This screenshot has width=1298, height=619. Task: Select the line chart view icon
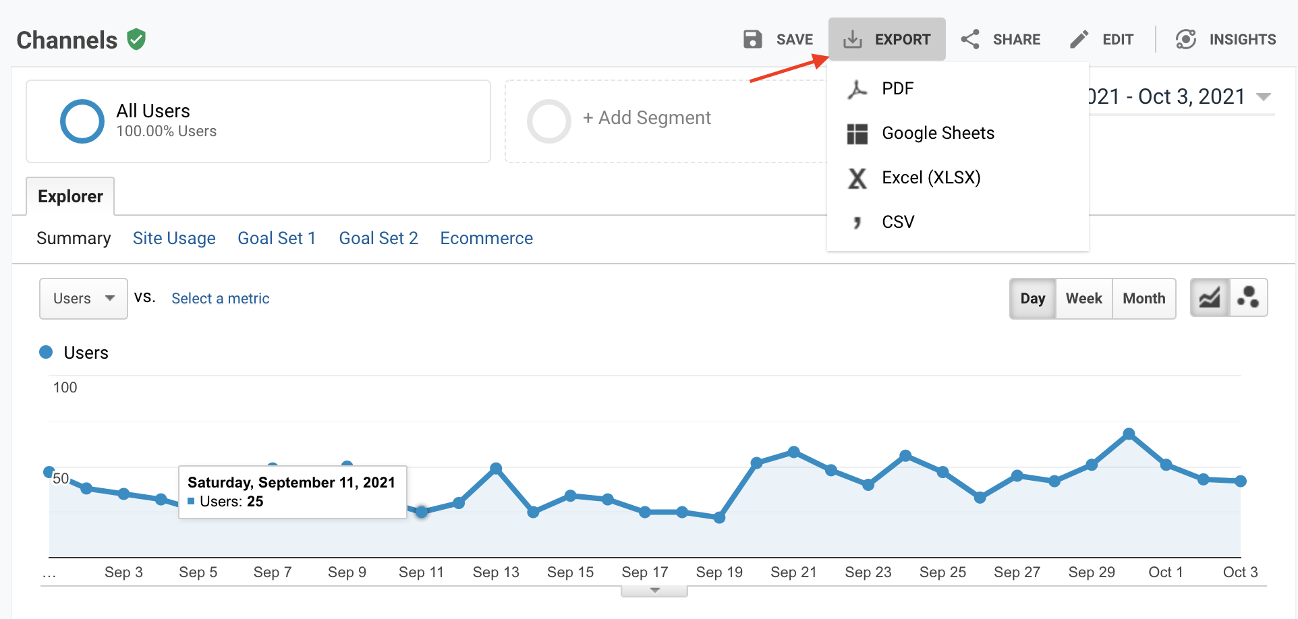pos(1210,298)
